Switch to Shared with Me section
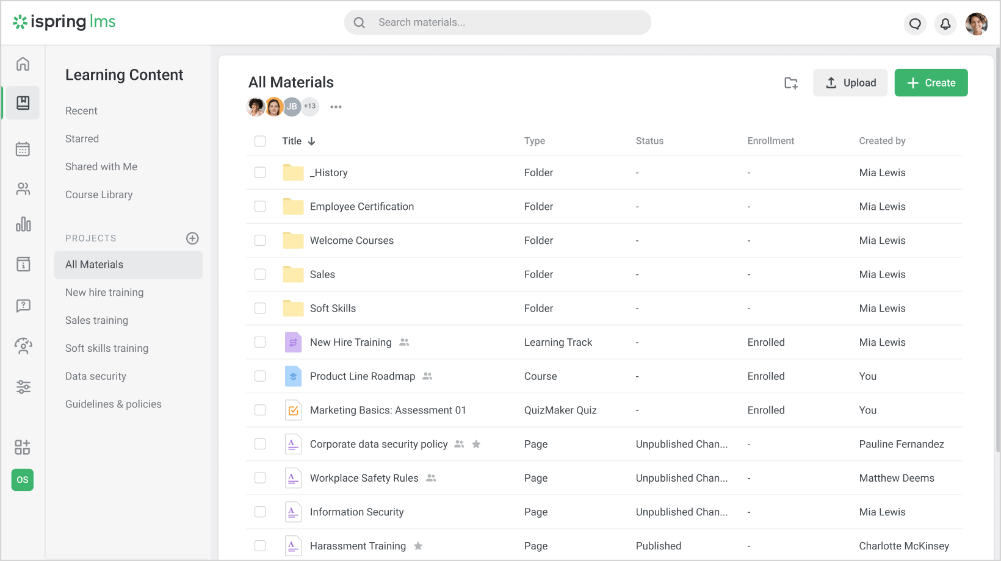The image size is (1001, 561). point(101,166)
